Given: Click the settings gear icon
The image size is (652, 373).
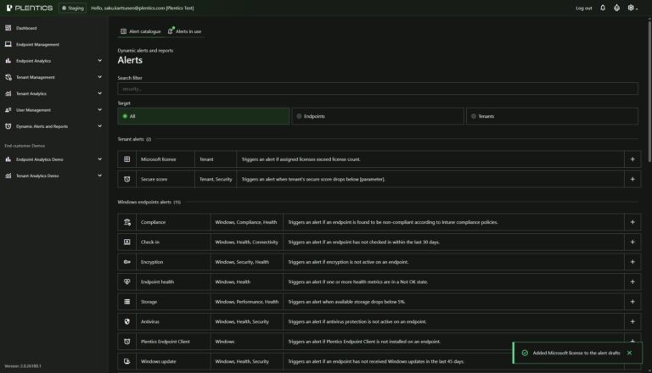Looking at the screenshot, I should pyautogui.click(x=632, y=8).
